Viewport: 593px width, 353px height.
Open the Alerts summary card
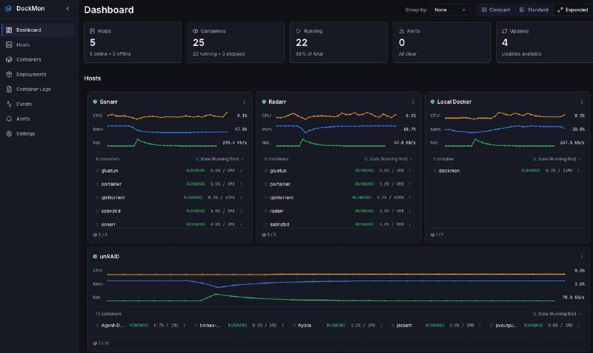tap(441, 42)
